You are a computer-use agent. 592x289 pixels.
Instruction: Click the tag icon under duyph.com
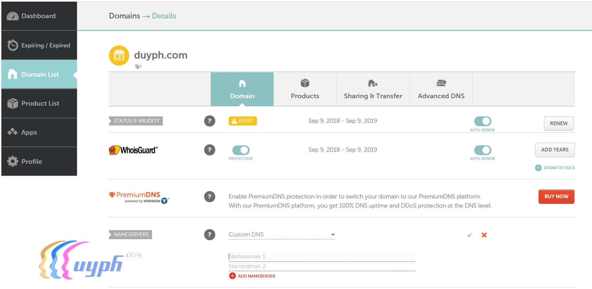point(138,67)
